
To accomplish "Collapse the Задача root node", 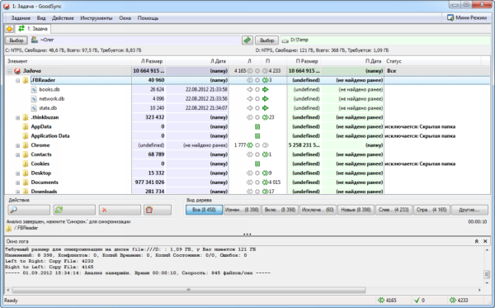I will 10,71.
